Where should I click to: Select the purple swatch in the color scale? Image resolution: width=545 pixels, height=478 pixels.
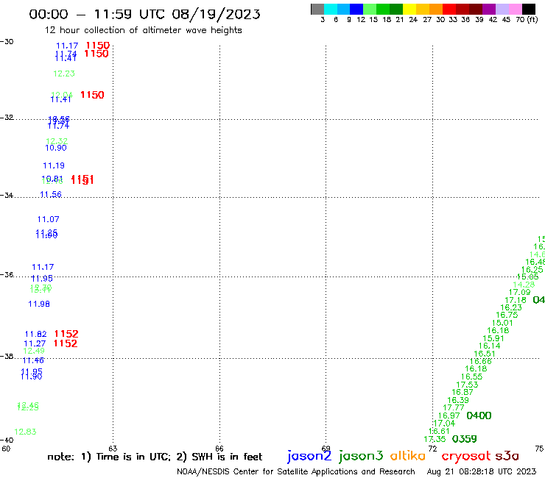point(489,10)
